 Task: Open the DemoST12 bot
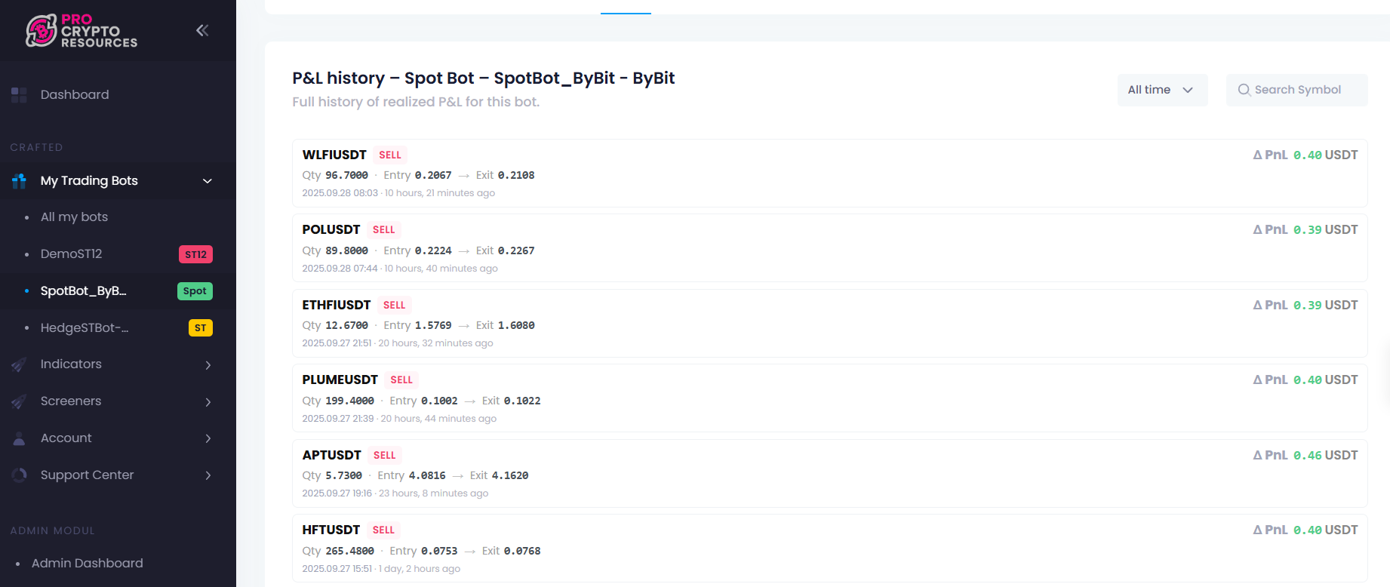pyautogui.click(x=71, y=254)
